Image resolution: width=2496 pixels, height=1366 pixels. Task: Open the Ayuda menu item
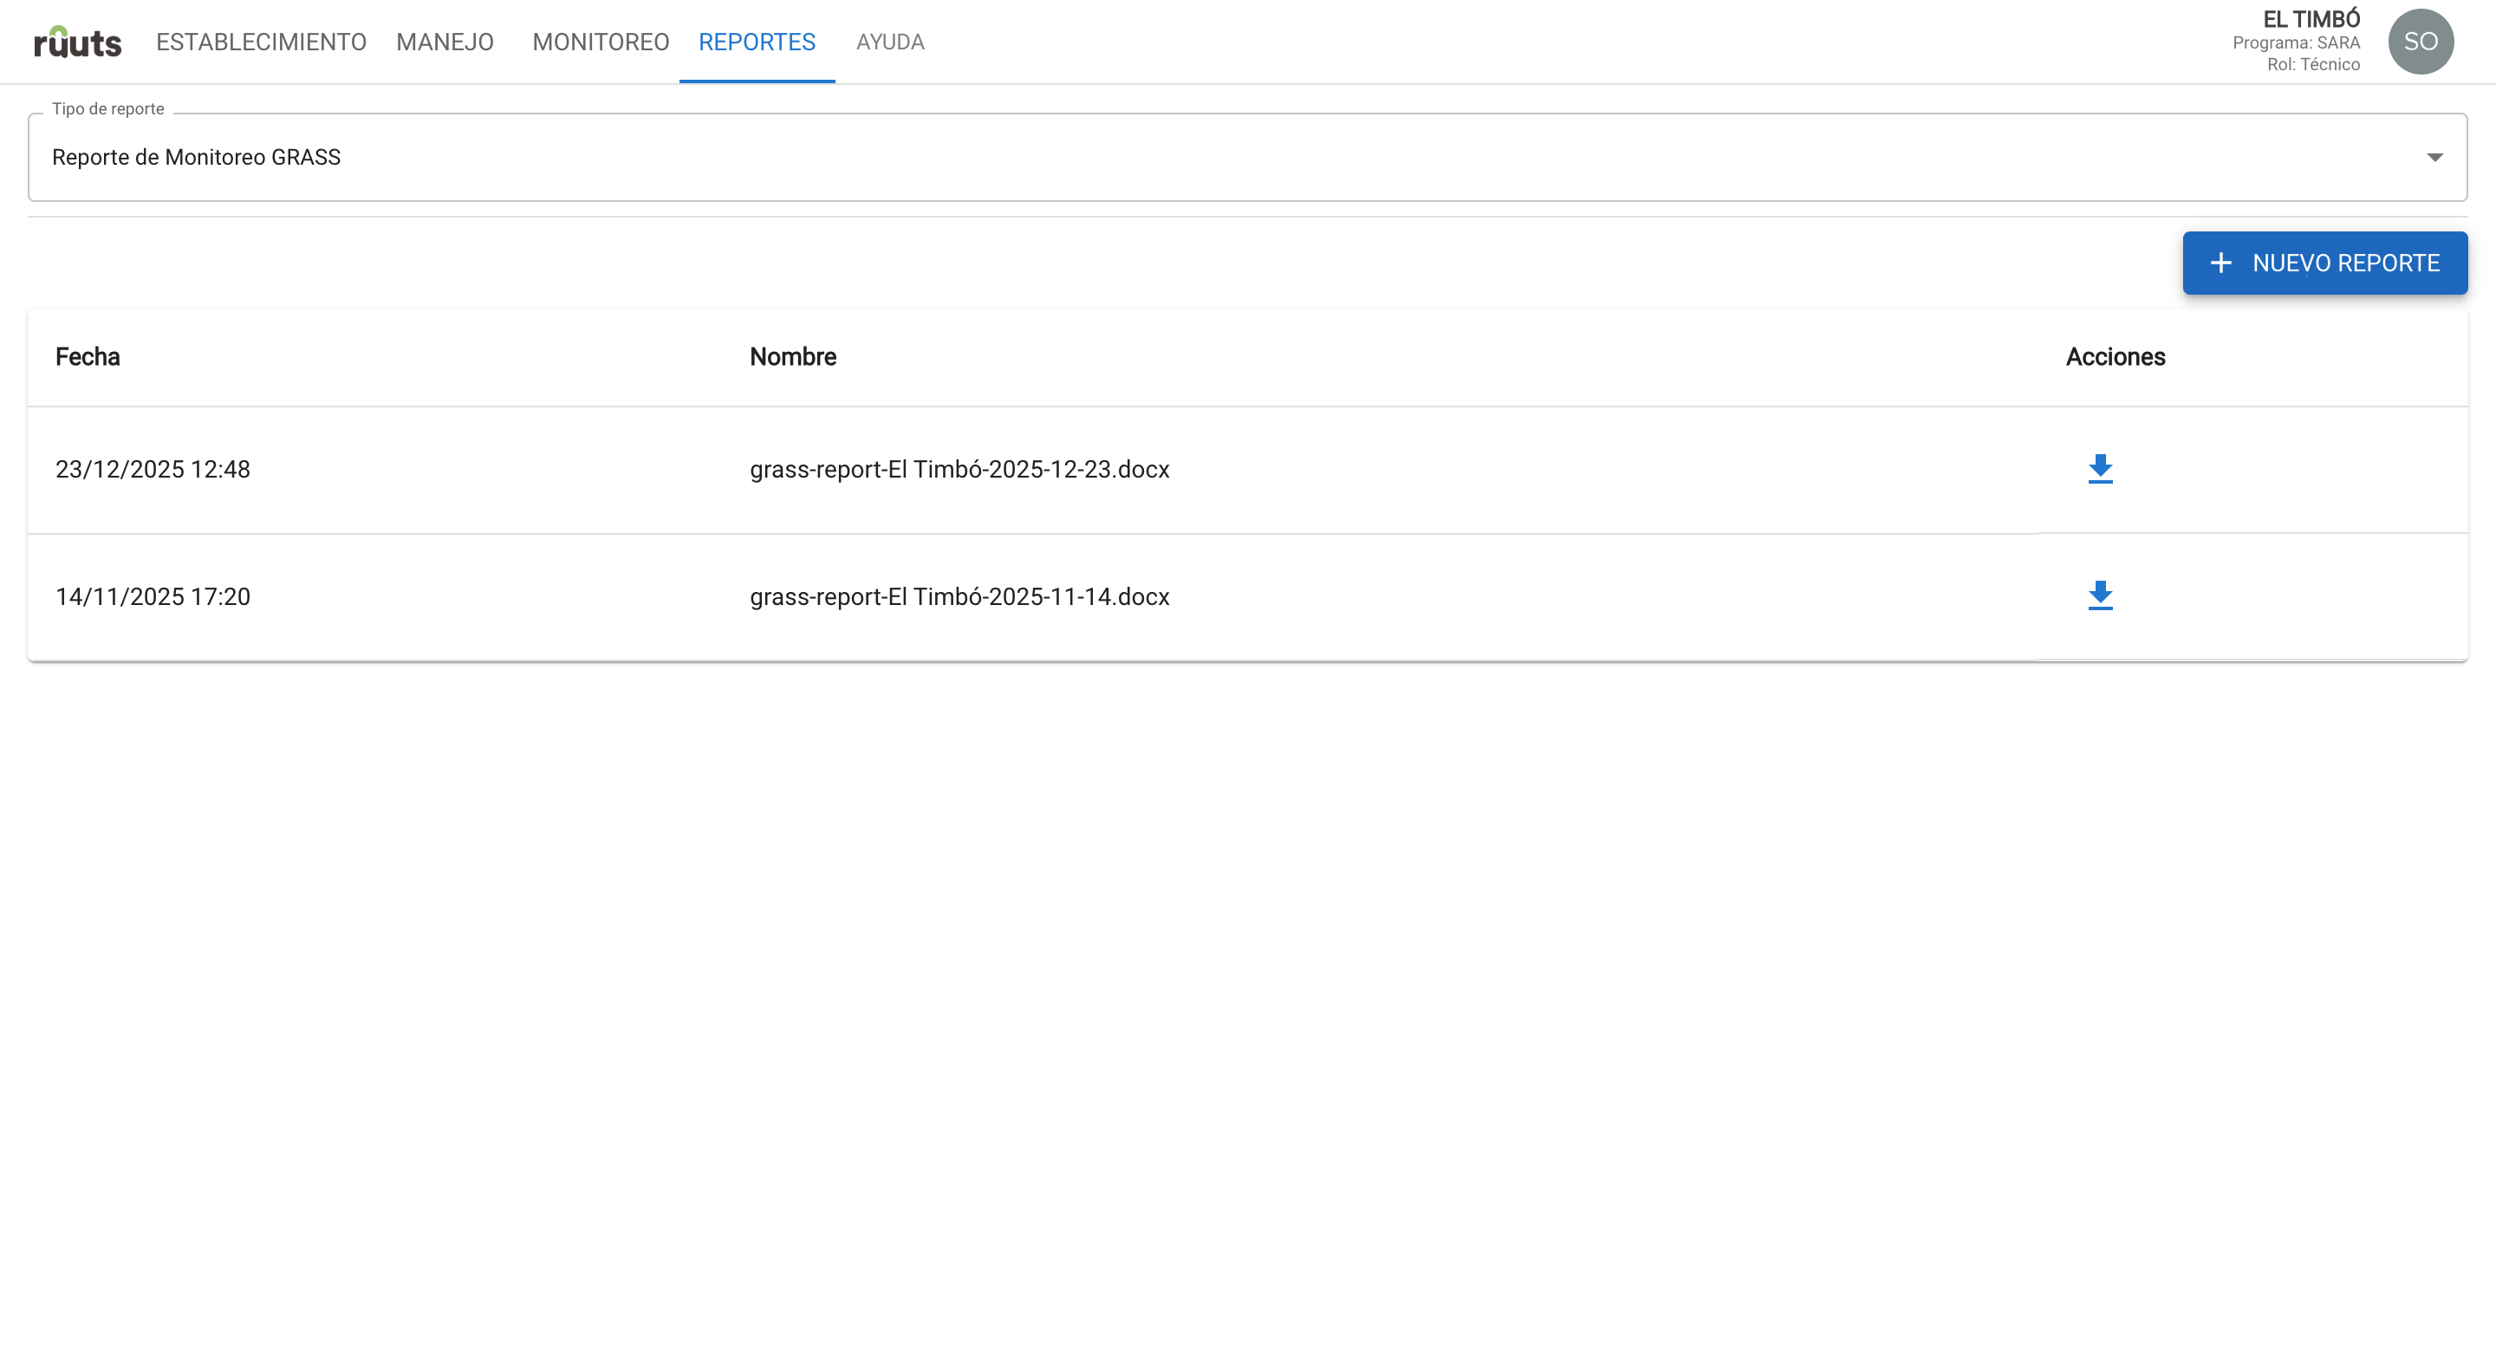click(889, 42)
